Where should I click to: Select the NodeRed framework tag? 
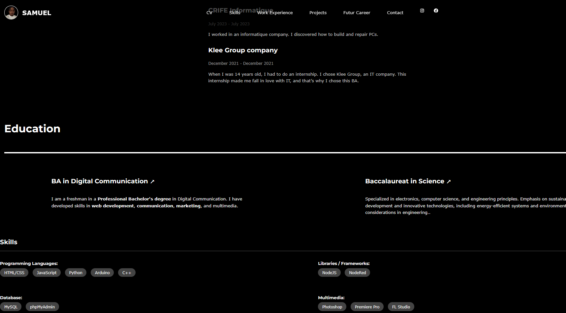click(357, 273)
